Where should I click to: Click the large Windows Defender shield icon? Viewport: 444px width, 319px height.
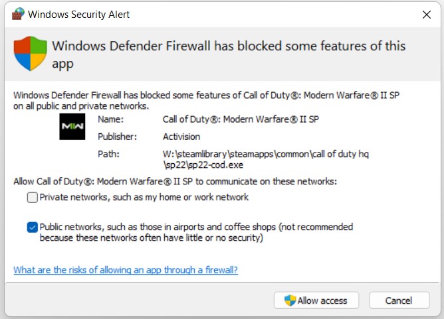tap(31, 54)
